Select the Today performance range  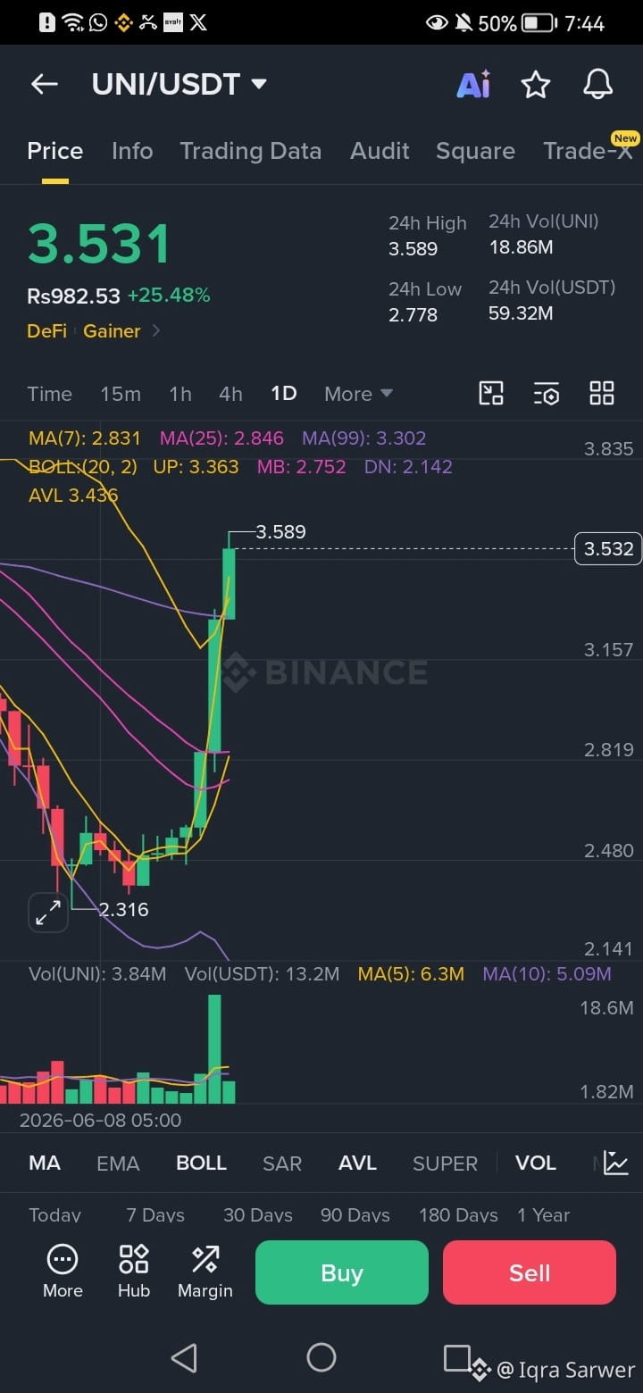point(54,1214)
